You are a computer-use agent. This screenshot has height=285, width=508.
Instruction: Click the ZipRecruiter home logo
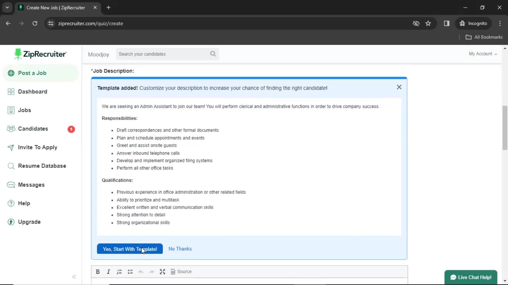[40, 54]
